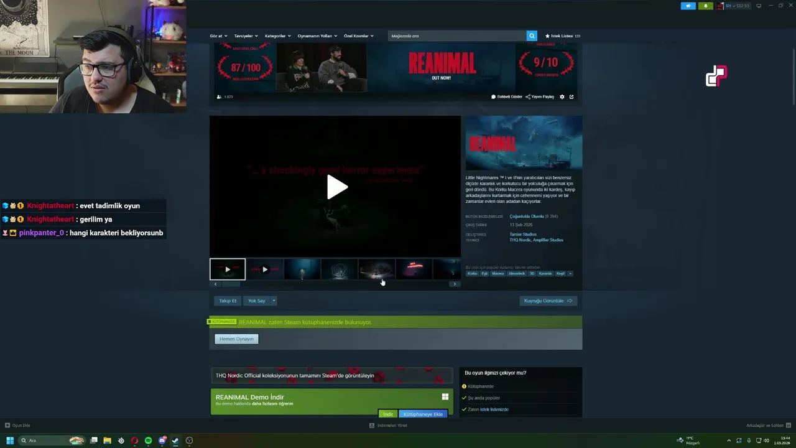Screen dimensions: 796x448
Task: Open broadcast settings gear icon
Action: [x=562, y=96]
